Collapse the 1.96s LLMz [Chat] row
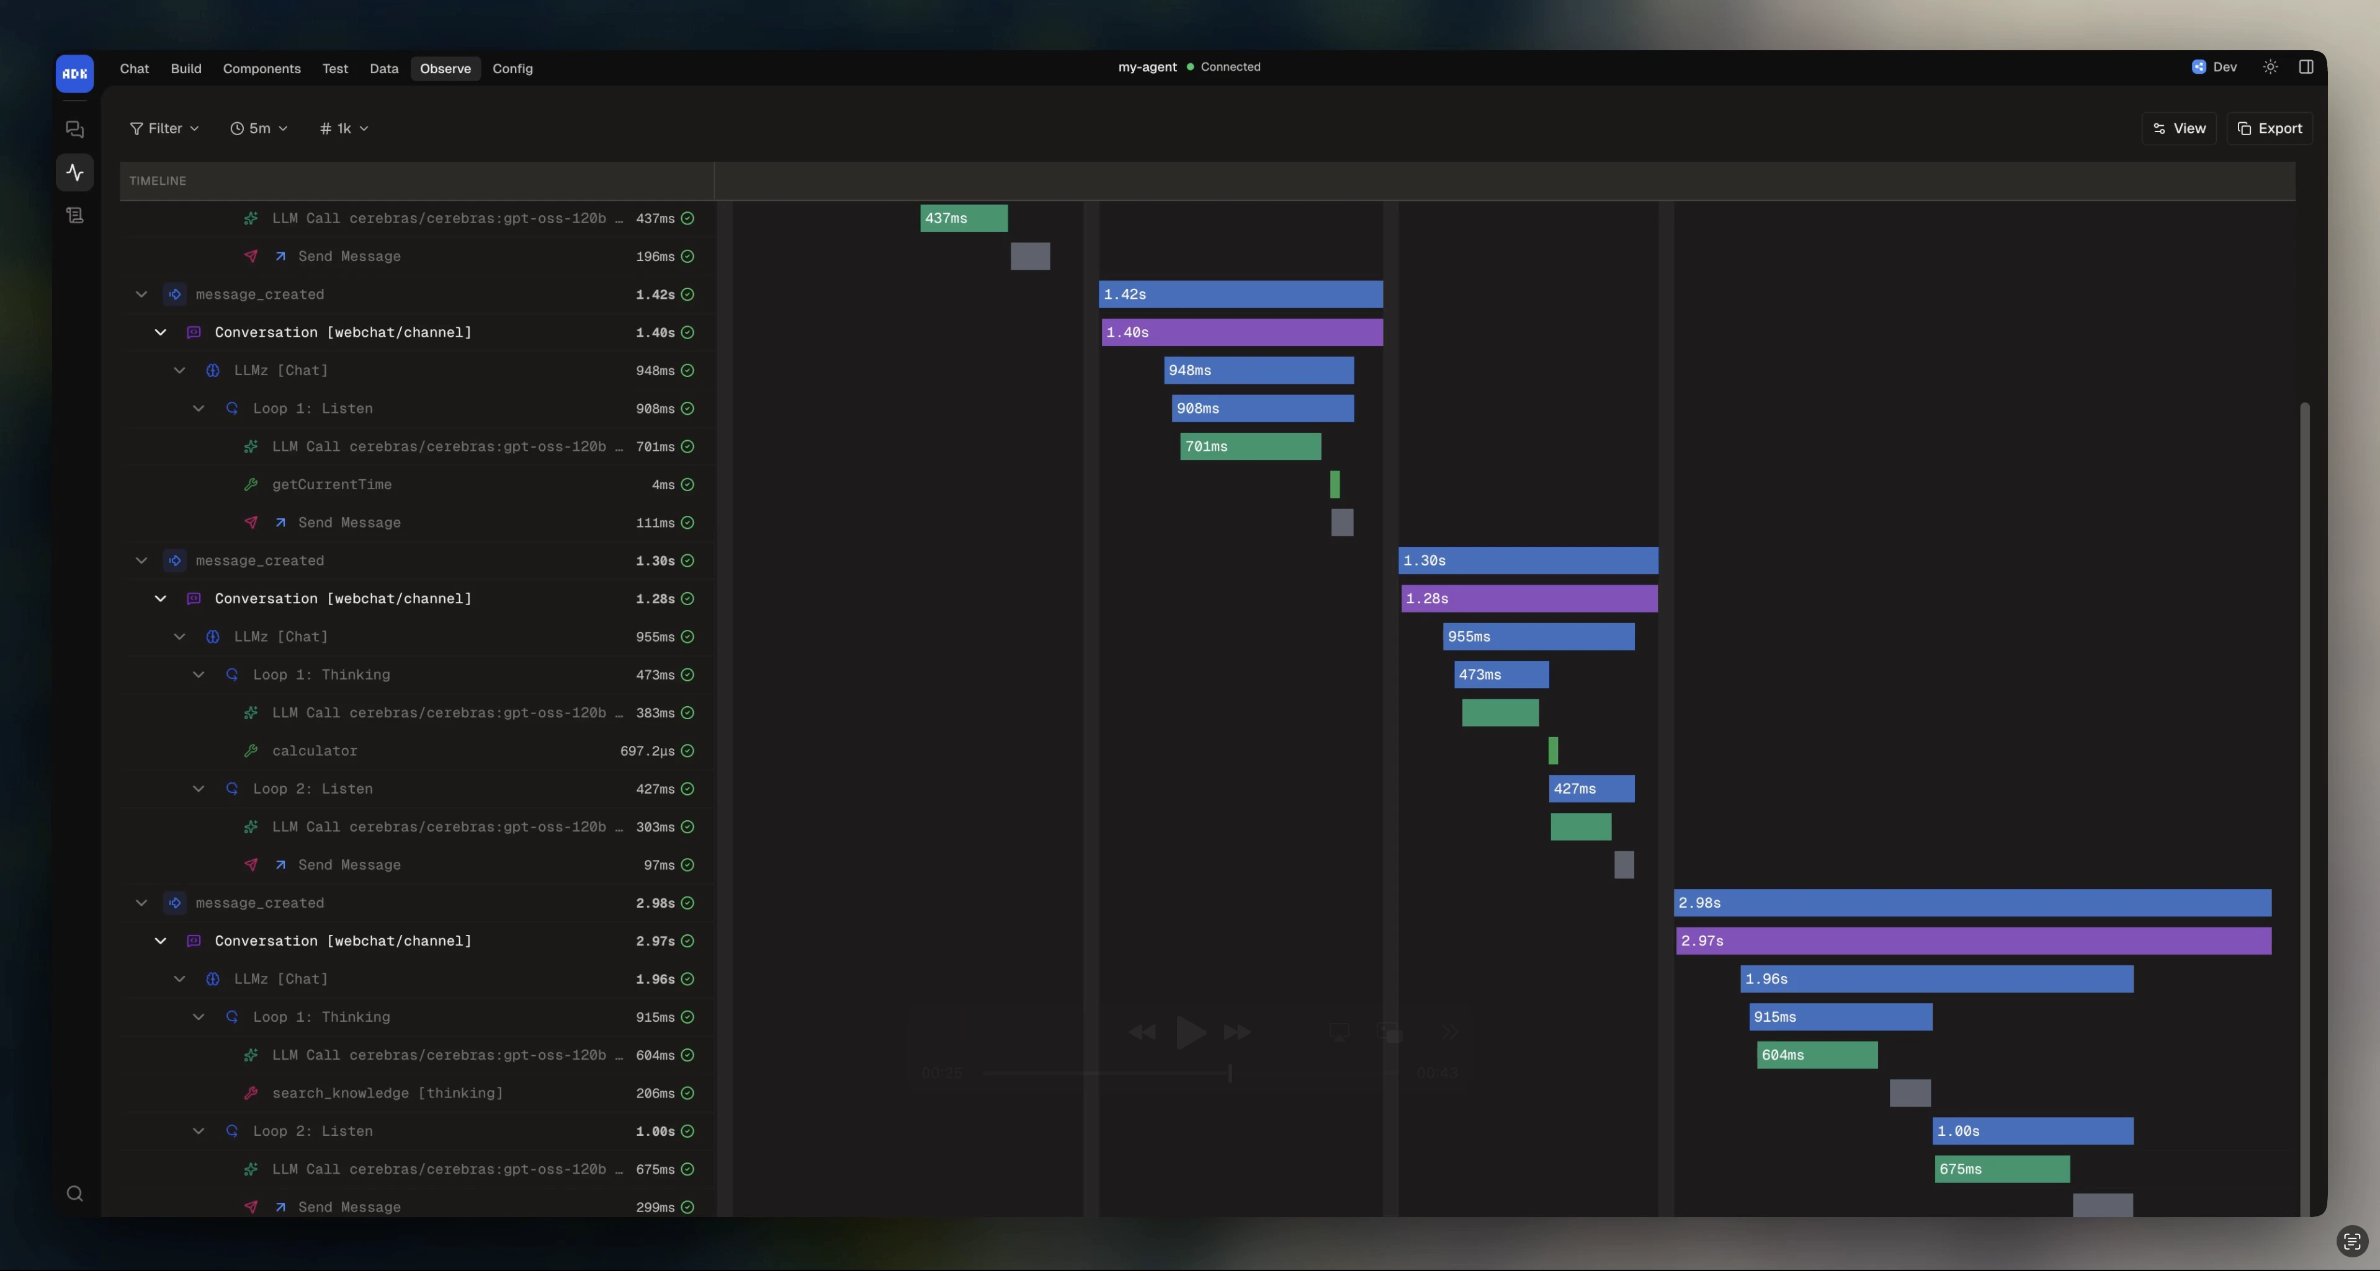This screenshot has width=2380, height=1271. [179, 978]
